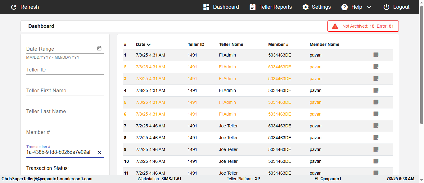Open the Date Range calendar picker
Image resolution: width=424 pixels, height=183 pixels.
tap(99, 48)
